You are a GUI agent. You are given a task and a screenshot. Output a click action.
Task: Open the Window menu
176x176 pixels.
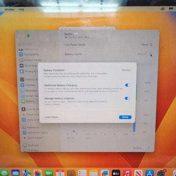coord(9,9)
